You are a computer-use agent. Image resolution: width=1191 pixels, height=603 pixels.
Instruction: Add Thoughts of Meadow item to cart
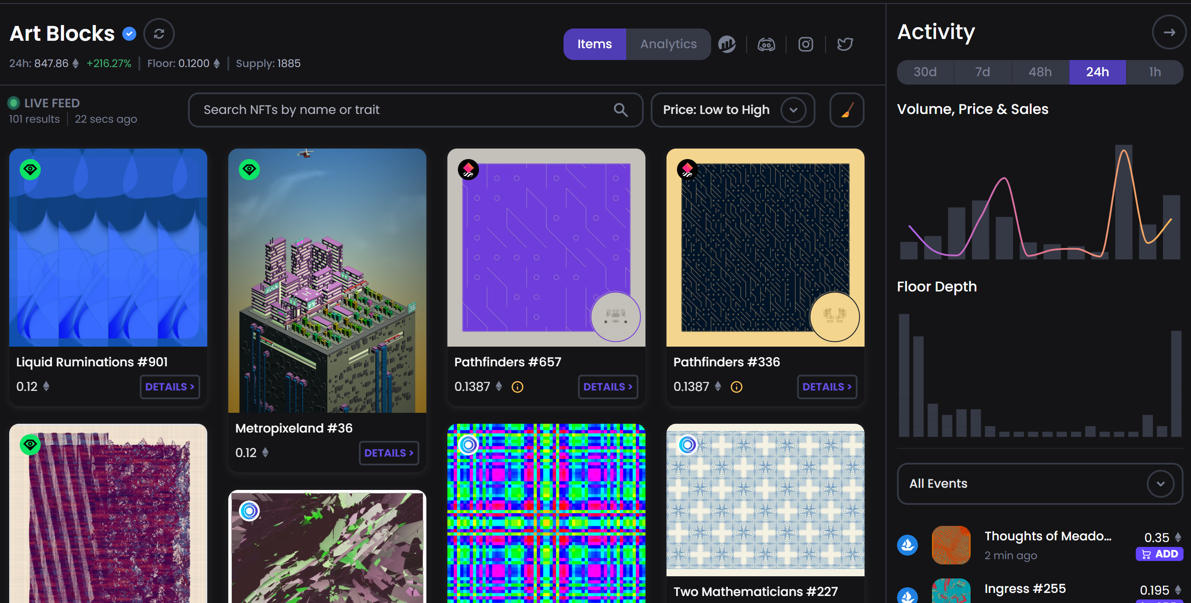pyautogui.click(x=1159, y=553)
